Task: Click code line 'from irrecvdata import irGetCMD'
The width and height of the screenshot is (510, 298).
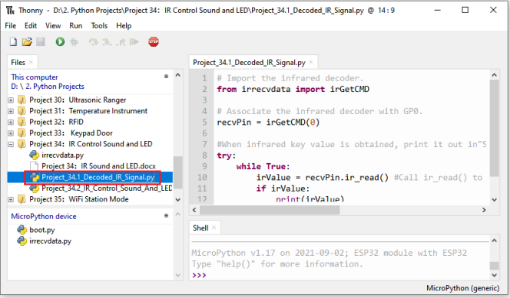Action: coord(293,89)
